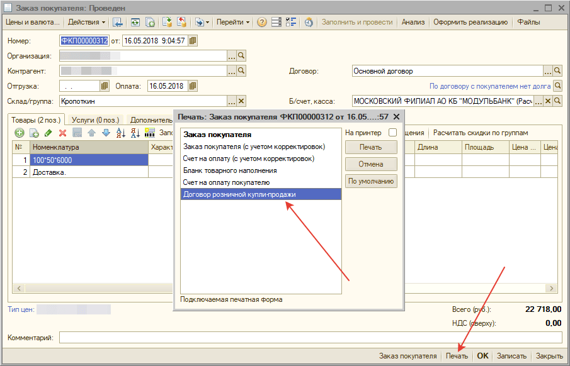Open the Действия dropdown menu

pos(86,22)
